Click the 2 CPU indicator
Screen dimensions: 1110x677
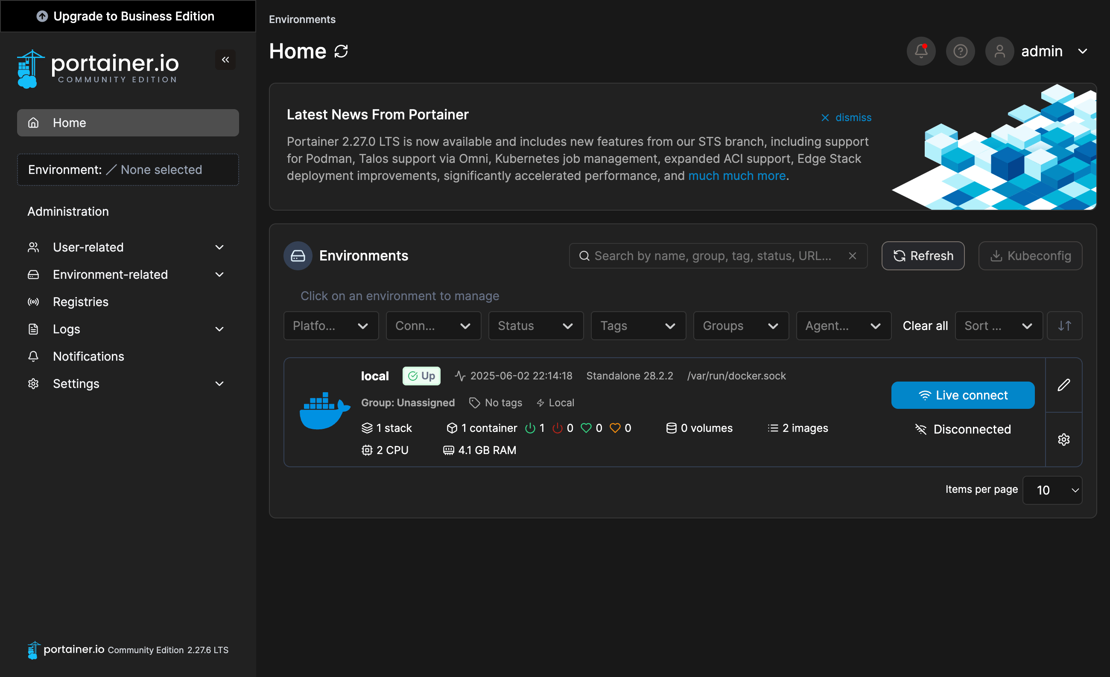(x=385, y=450)
